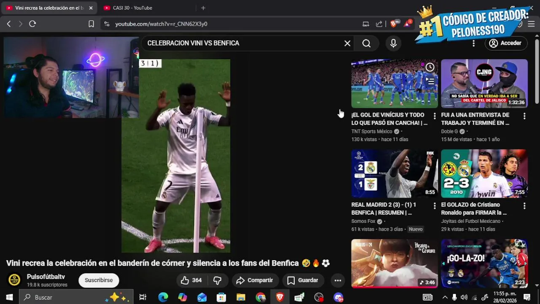
Task: Click the Vinícius celebration video player
Action: 176,156
